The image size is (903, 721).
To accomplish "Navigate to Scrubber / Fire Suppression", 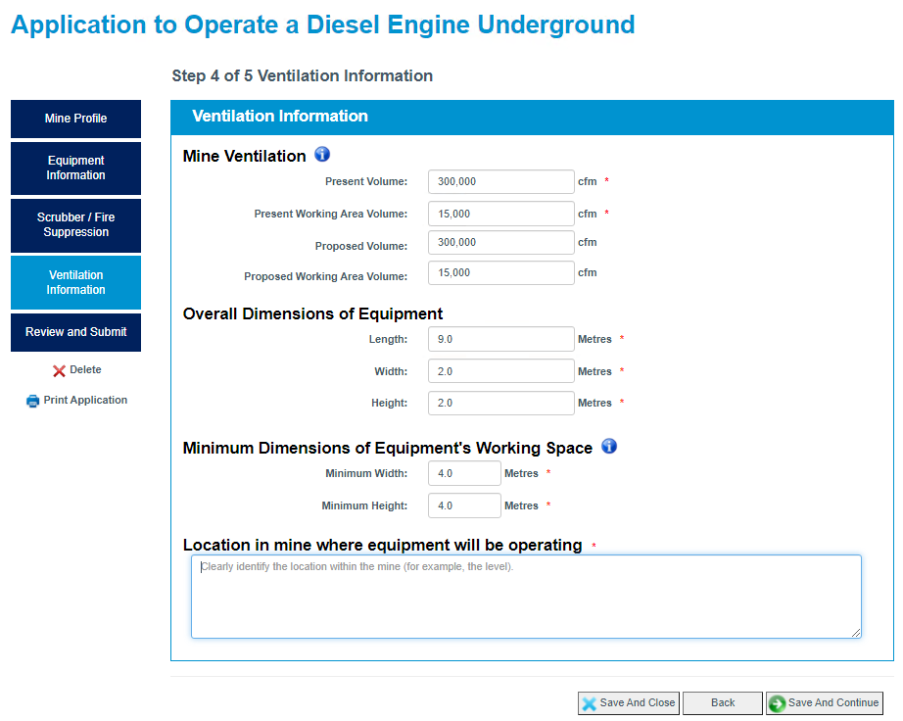I will (x=75, y=225).
